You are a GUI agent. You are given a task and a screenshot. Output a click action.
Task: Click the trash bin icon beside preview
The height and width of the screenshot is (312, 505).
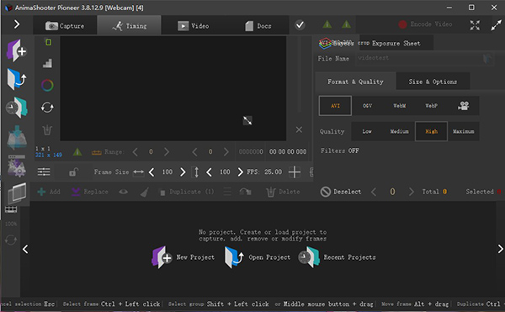(x=47, y=130)
